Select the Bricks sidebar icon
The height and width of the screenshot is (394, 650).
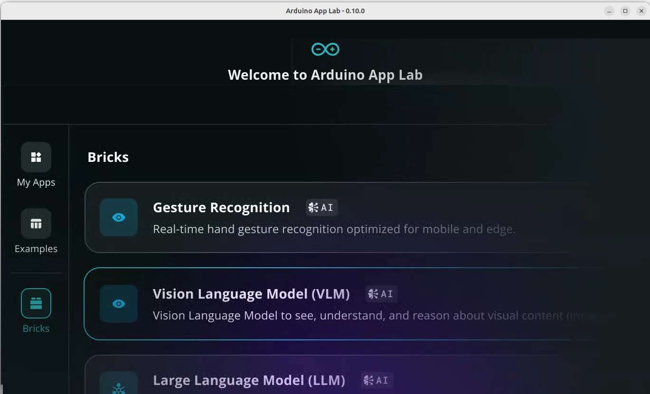[x=36, y=303]
